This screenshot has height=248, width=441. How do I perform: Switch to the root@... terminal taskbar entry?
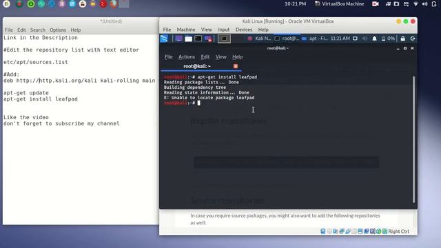[x=287, y=39]
